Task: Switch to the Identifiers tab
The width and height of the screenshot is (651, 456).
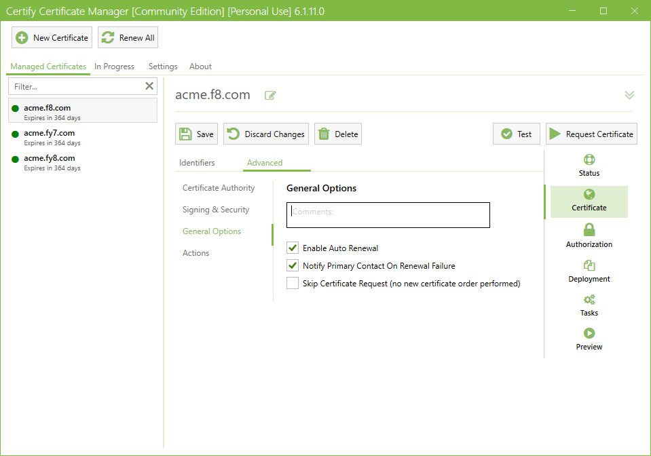Action: pos(197,163)
